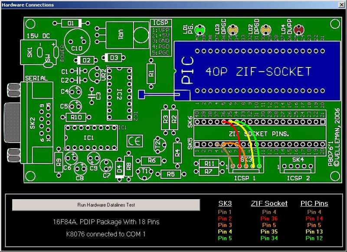Click Pin 34 in the ZIF Socket column
The height and width of the screenshot is (252, 347).
[269, 238]
